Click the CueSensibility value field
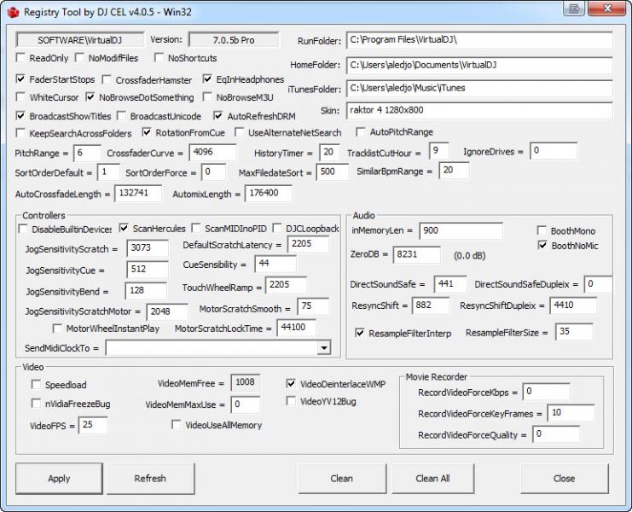The height and width of the screenshot is (512, 632). click(275, 264)
